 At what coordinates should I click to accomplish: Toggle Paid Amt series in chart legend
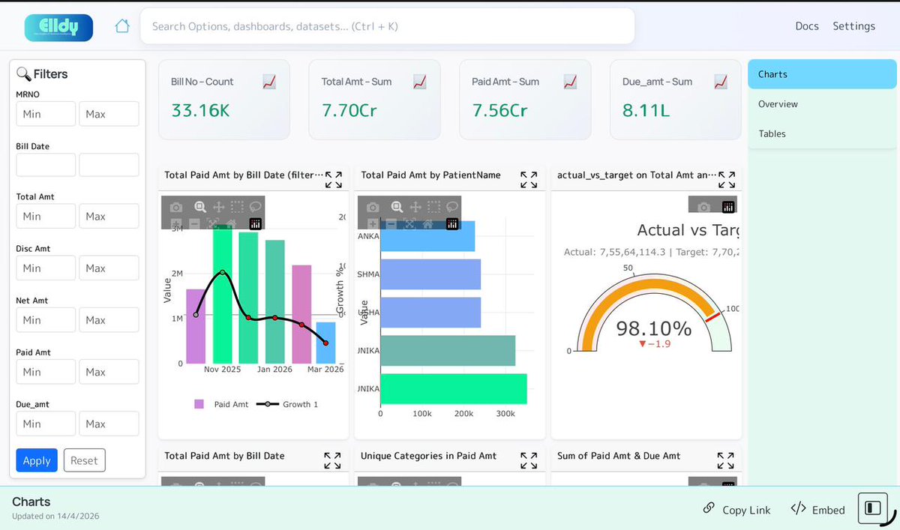click(221, 404)
